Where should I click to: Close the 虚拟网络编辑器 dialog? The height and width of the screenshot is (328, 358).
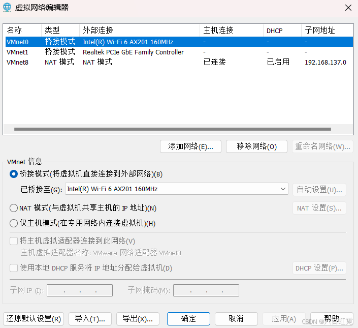point(348,8)
